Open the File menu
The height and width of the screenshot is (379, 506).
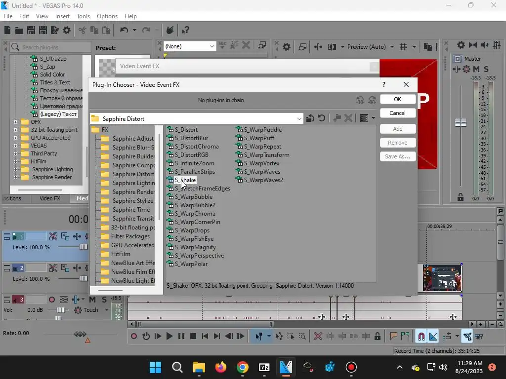[8, 16]
